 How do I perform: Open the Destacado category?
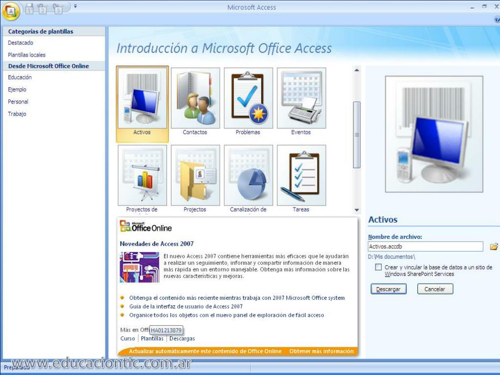21,43
